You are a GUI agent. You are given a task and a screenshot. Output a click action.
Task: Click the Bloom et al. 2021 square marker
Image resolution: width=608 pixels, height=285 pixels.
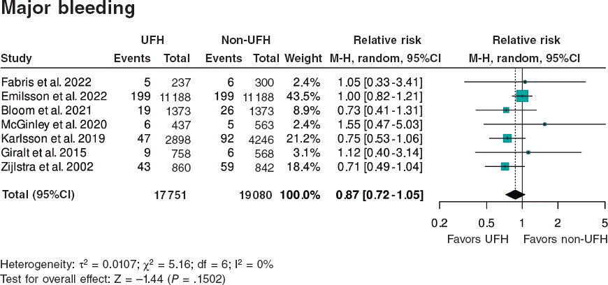pyautogui.click(x=506, y=110)
